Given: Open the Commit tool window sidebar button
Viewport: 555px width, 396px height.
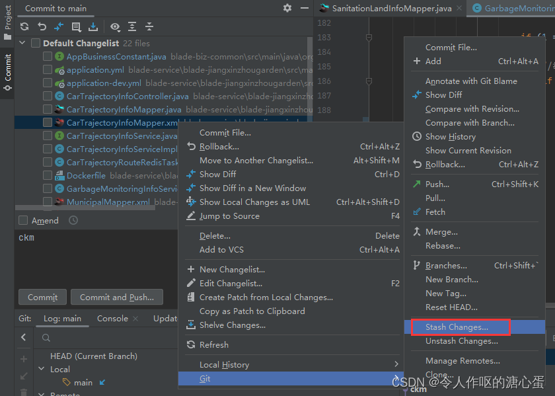Looking at the screenshot, I should (7, 72).
